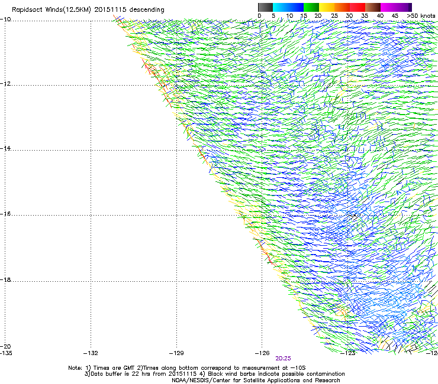Click the latitude label '-18'

click(5, 279)
